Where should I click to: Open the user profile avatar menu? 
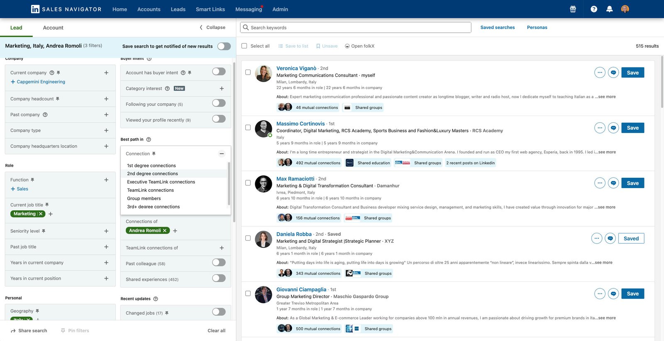pos(625,9)
